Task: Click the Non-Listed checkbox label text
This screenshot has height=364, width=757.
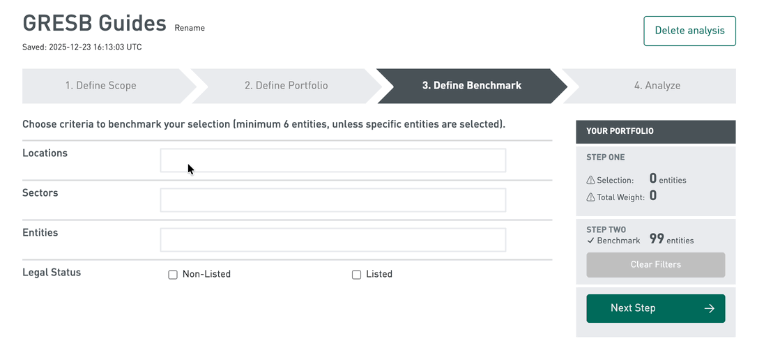Action: pos(206,275)
